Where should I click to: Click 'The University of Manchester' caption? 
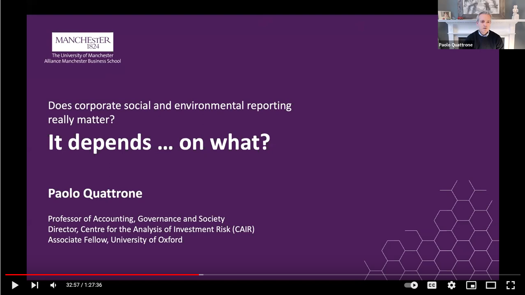pyautogui.click(x=82, y=55)
